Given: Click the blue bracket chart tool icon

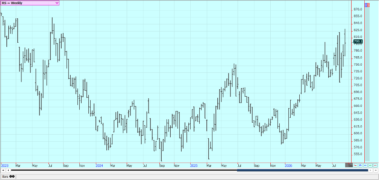Looking at the screenshot, I should [x=360, y=165].
